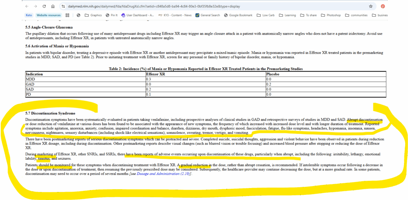Viewport: 408px width, 200px height.
Task: Expand the Photoshop bookmarks folder
Action: click(327, 15)
